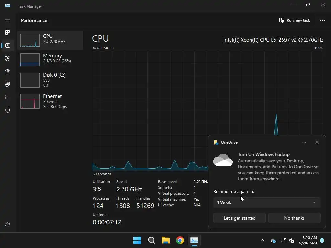Click the Up time value 0:00:07:12

pos(107,222)
